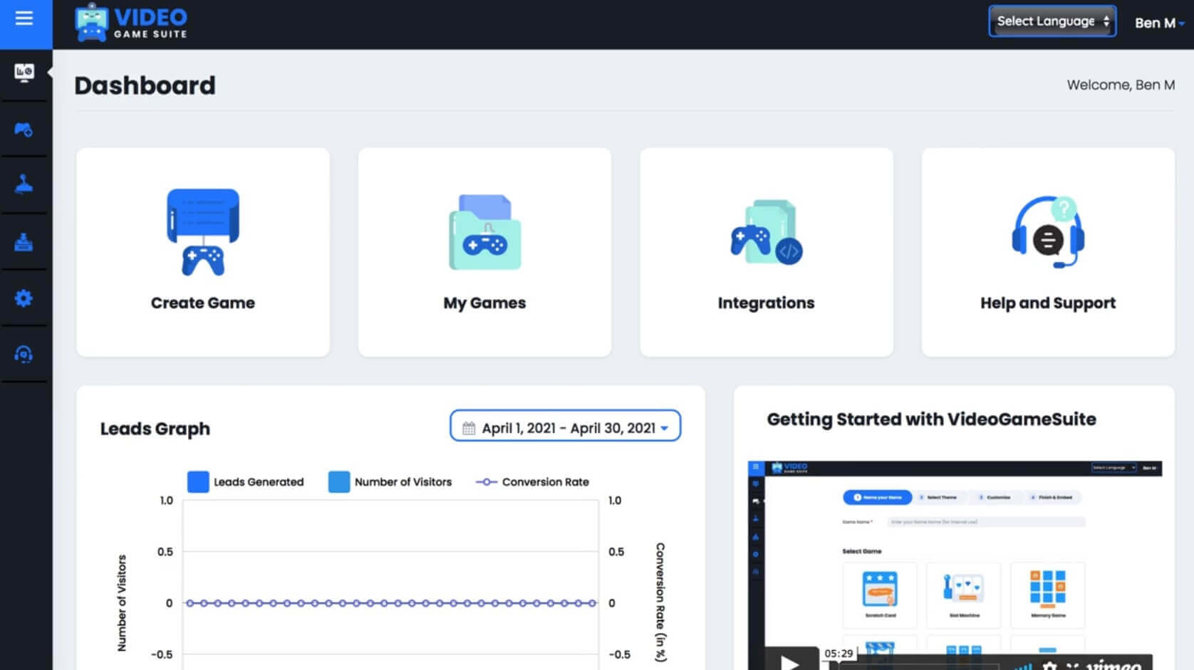Expand the Ben M account menu
Screen dimensions: 1194x670
pyautogui.click(x=1159, y=23)
